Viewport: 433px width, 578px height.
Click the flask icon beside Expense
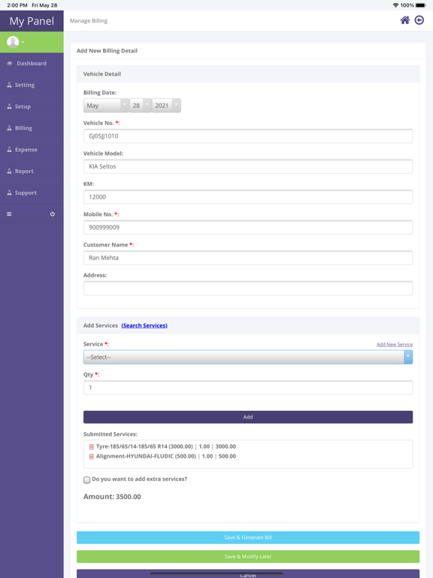pos(9,149)
